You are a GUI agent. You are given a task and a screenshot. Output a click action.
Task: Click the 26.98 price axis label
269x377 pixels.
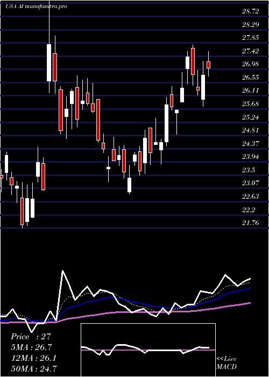[x=251, y=64]
